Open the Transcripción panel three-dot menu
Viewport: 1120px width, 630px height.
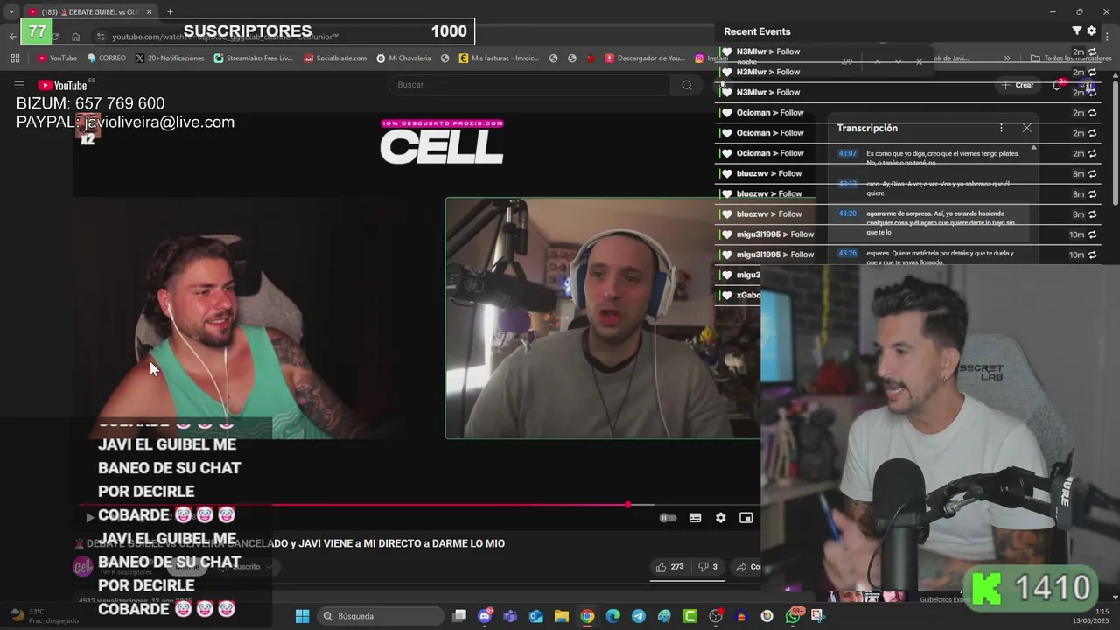click(x=1001, y=128)
